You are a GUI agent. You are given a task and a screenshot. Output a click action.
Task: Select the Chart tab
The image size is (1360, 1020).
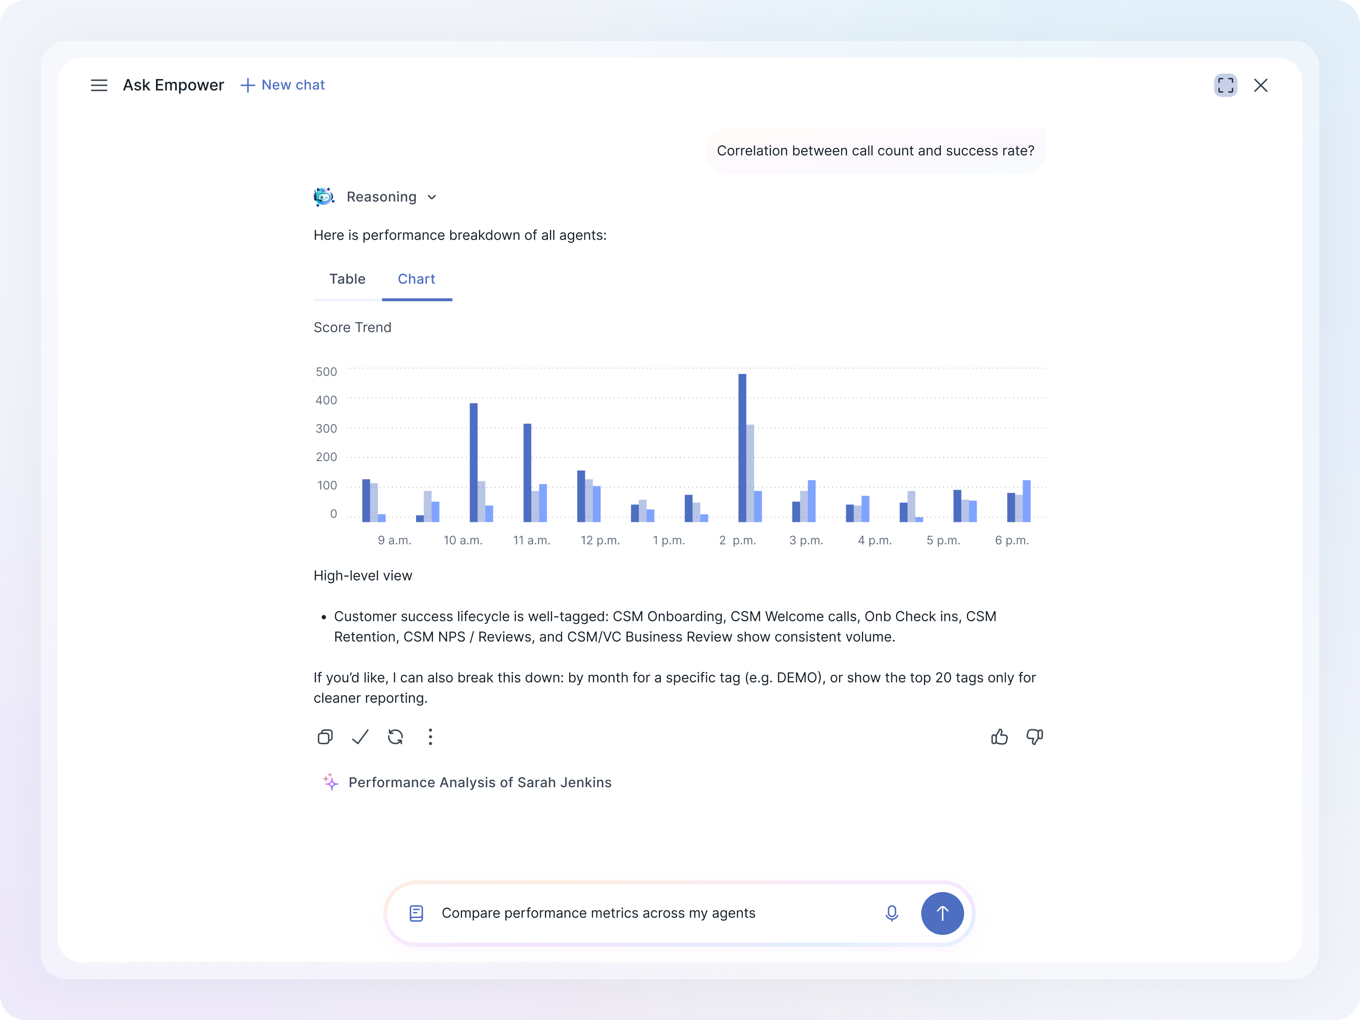(x=416, y=279)
